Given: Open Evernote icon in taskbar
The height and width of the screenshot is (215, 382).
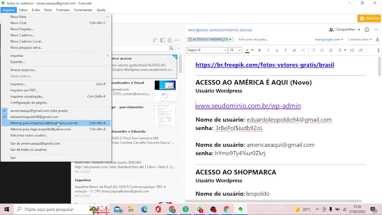Looking at the screenshot, I should click(x=240, y=209).
